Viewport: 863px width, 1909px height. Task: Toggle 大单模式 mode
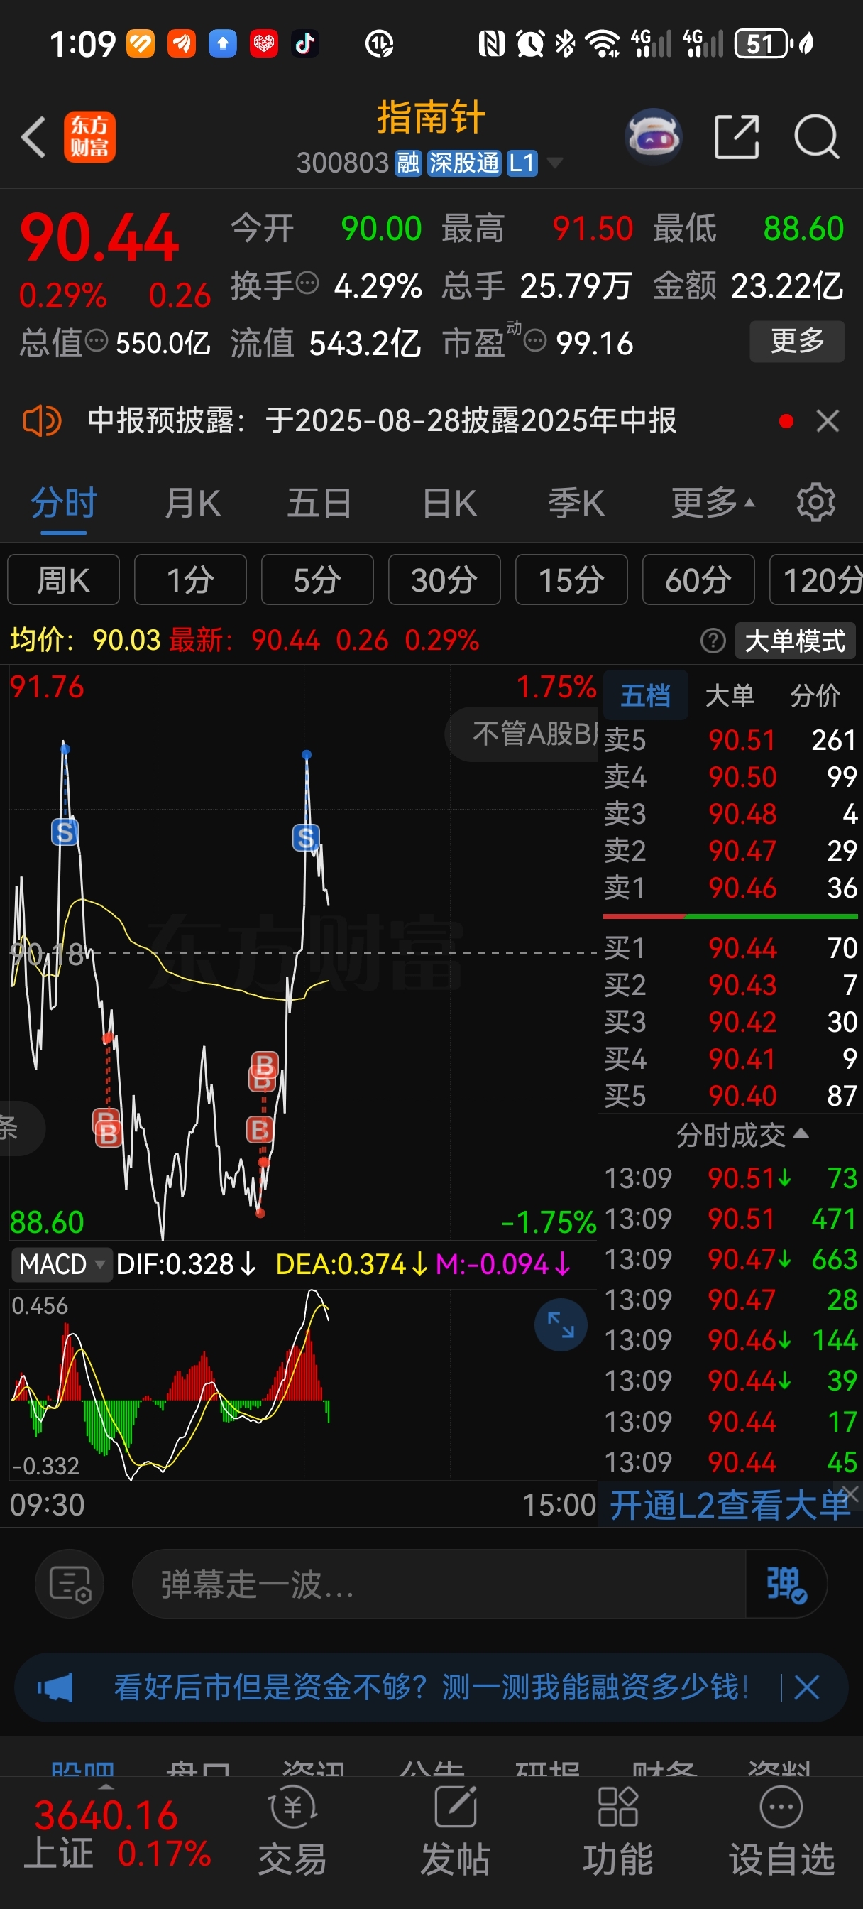795,641
